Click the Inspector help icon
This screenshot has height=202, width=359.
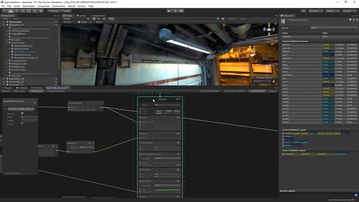(x=350, y=20)
